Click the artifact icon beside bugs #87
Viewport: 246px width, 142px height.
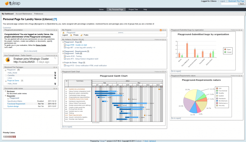(x=65, y=48)
